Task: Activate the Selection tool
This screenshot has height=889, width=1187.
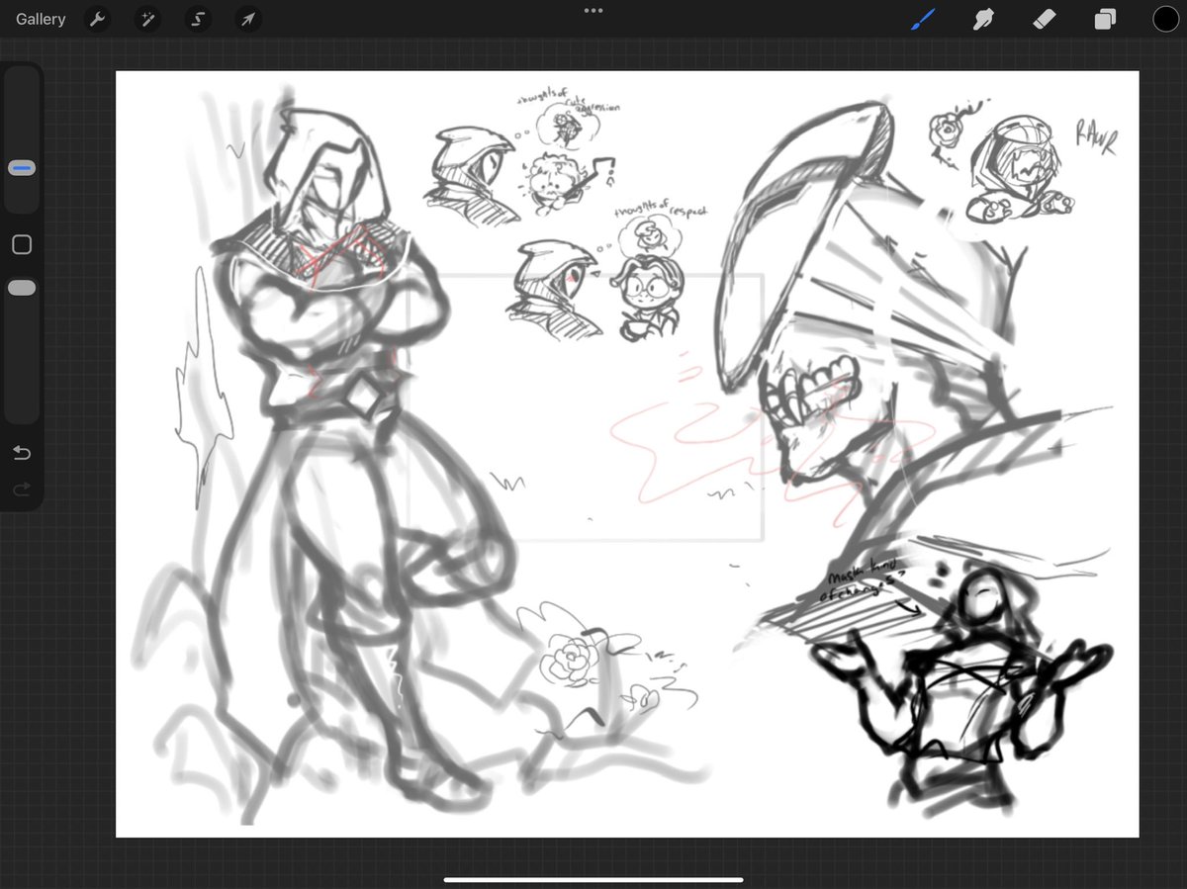Action: [x=197, y=19]
